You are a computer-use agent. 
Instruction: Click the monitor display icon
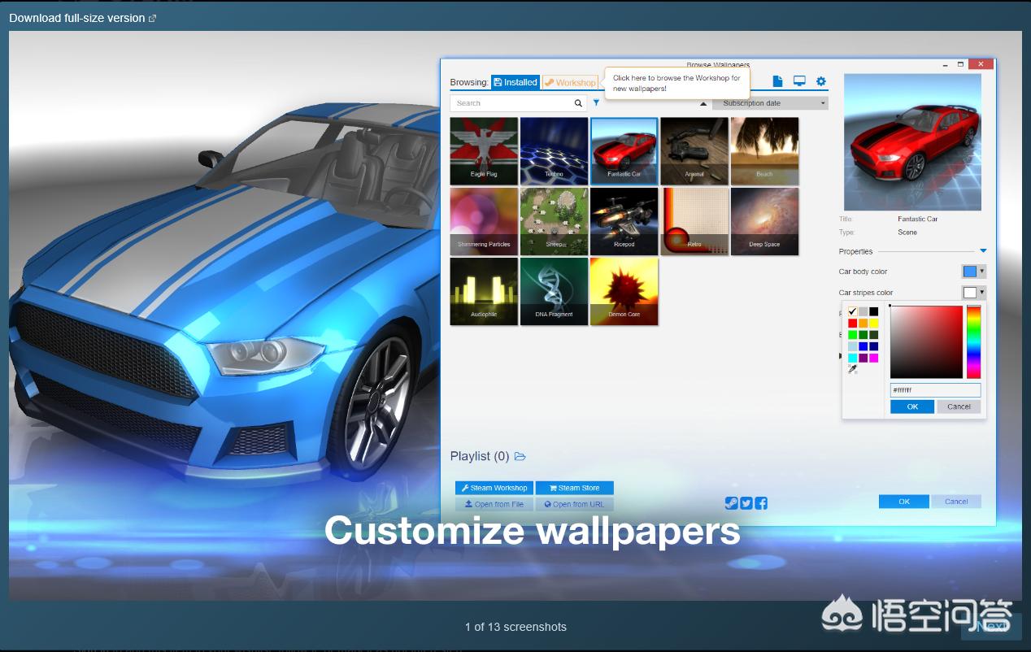[x=799, y=81]
